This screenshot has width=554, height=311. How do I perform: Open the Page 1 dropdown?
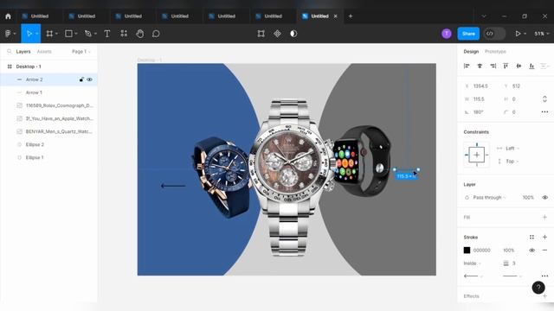point(81,52)
